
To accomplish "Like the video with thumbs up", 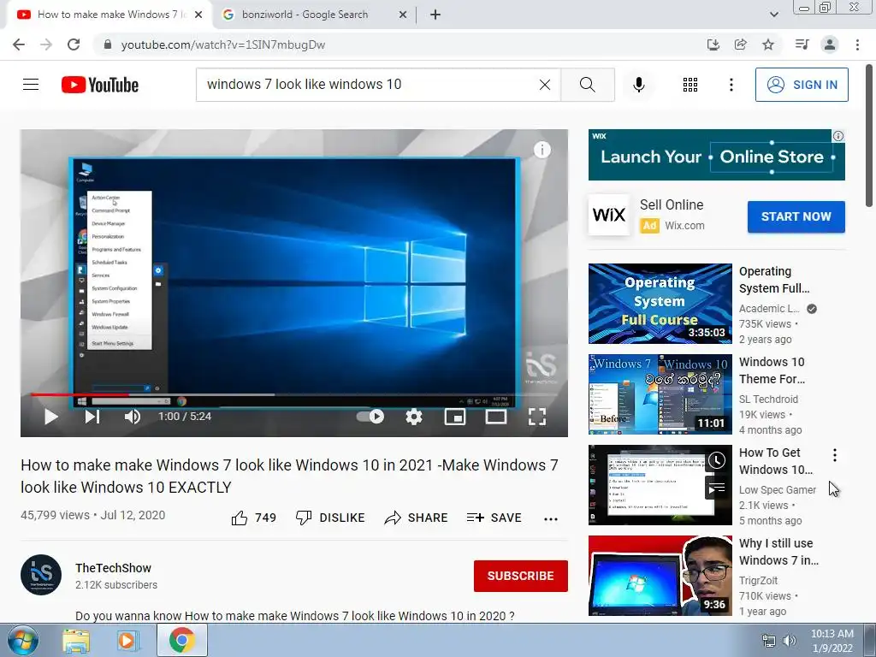I will click(240, 518).
